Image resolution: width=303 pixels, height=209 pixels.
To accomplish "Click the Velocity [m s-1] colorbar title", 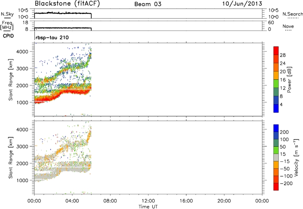I will click(x=296, y=157).
